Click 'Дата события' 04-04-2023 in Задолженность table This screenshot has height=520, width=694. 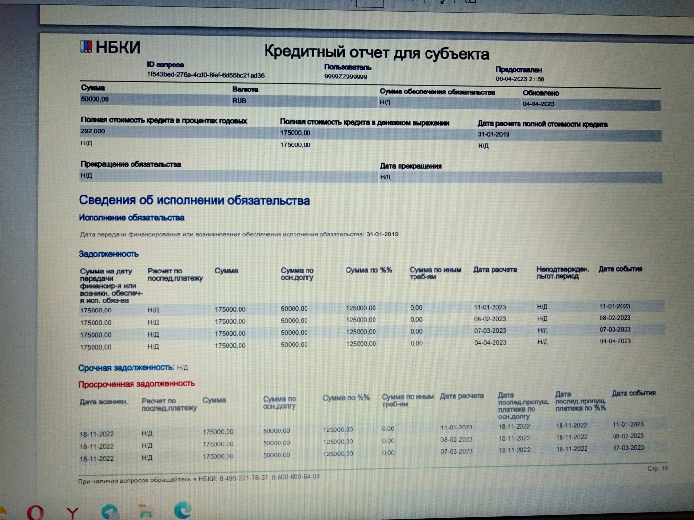pyautogui.click(x=615, y=341)
